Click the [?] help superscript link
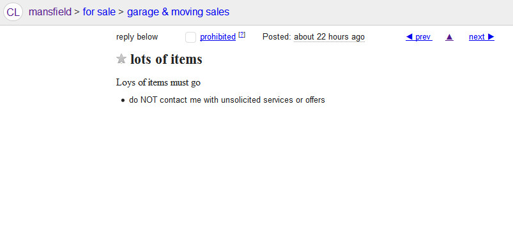The width and height of the screenshot is (513, 238). [x=241, y=34]
